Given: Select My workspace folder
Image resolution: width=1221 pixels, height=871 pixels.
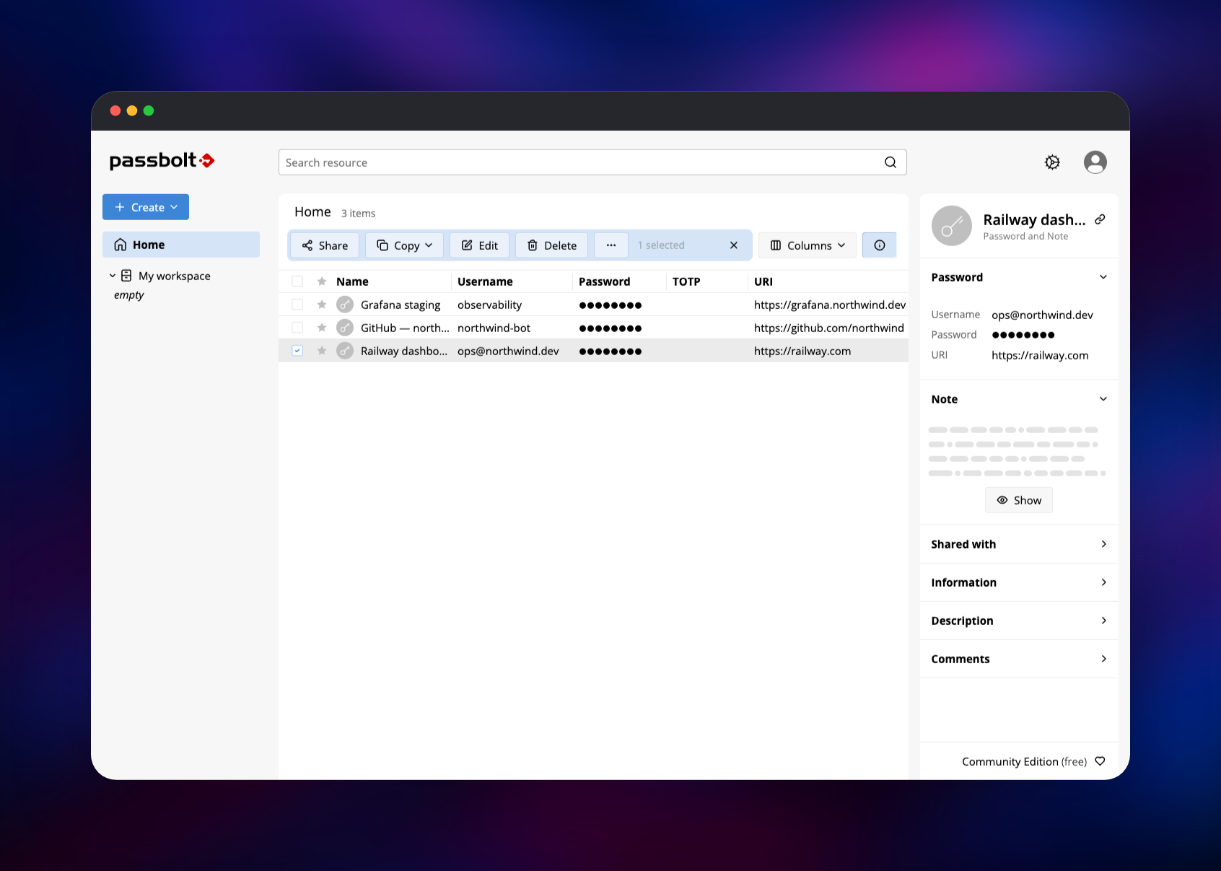Looking at the screenshot, I should point(174,276).
